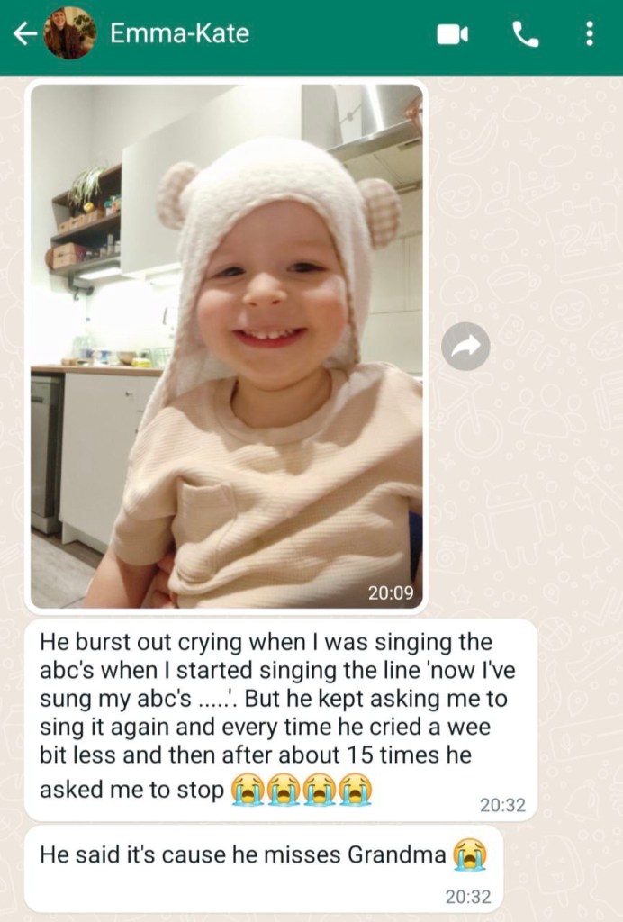The image size is (623, 922).
Task: Open contact info via the Emma-Kate name
Action: click(180, 33)
